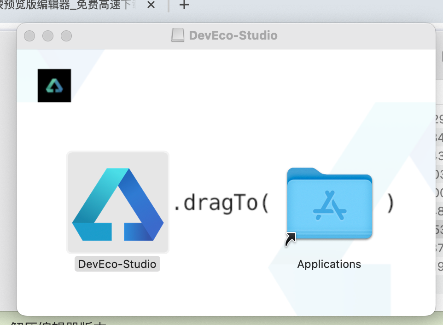Viewport: 443px width, 325px height.
Task: Switch to the browser tab with Chinese title
Action: tap(68, 5)
